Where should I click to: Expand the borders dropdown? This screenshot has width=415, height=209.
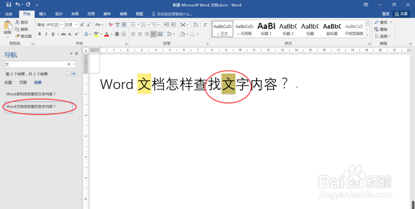pyautogui.click(x=198, y=34)
